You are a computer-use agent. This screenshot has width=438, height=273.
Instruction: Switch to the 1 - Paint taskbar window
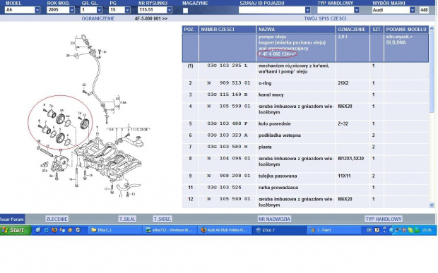pos(334,230)
